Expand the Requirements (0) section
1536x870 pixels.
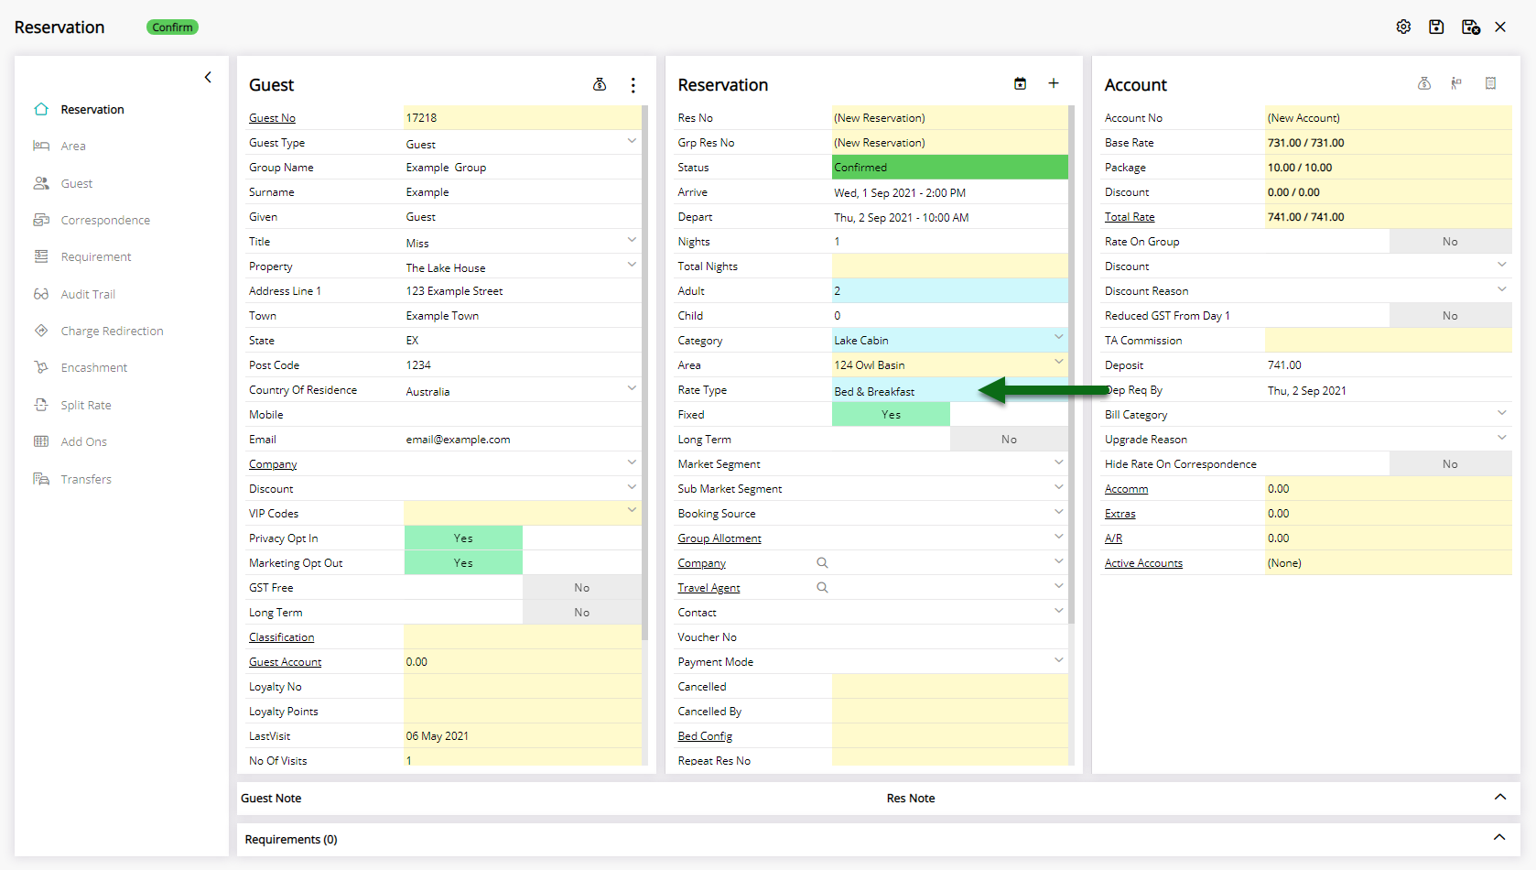(1499, 837)
